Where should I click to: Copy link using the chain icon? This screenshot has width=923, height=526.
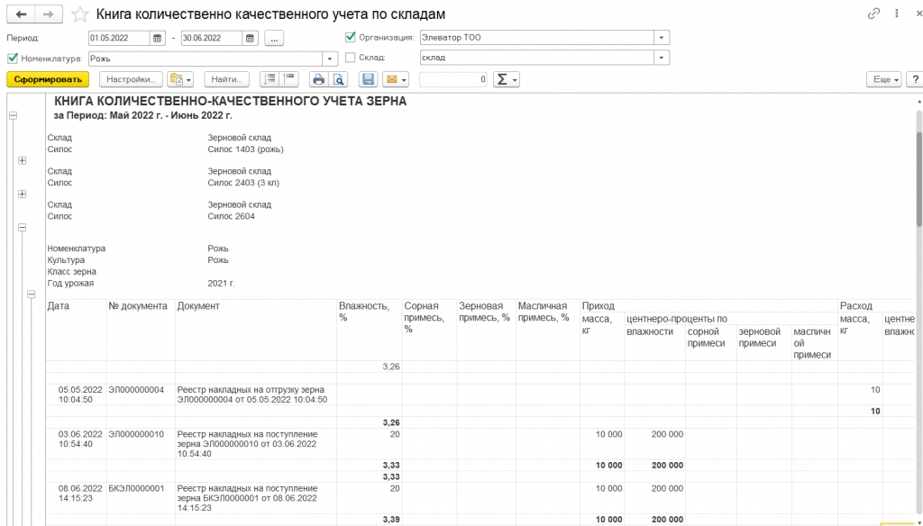click(x=873, y=14)
